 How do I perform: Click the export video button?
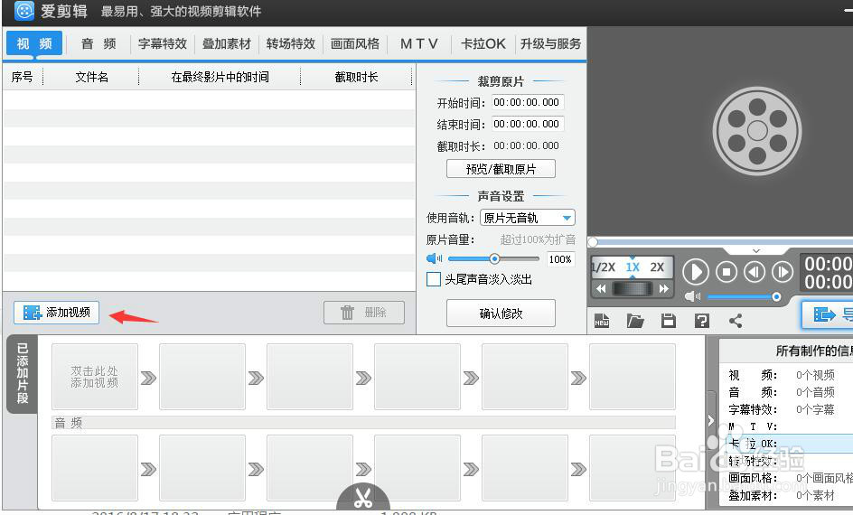click(828, 314)
